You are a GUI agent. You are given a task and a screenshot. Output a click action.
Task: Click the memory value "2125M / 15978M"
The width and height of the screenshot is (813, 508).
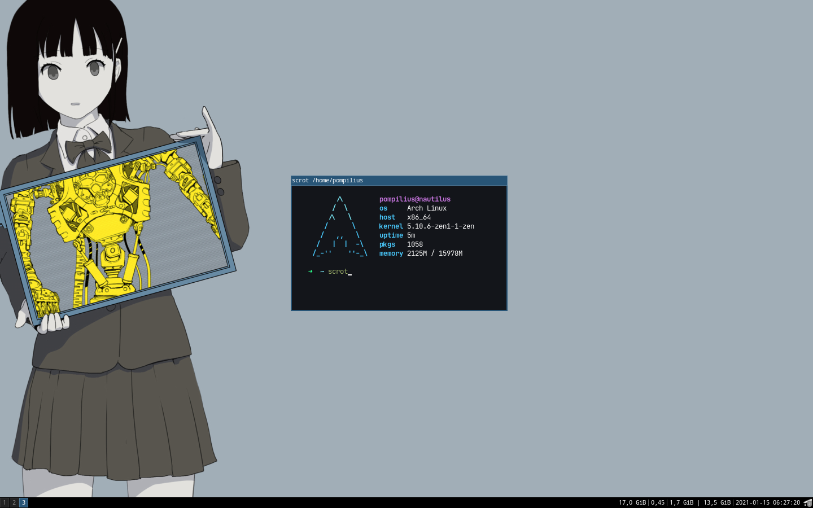click(x=435, y=253)
